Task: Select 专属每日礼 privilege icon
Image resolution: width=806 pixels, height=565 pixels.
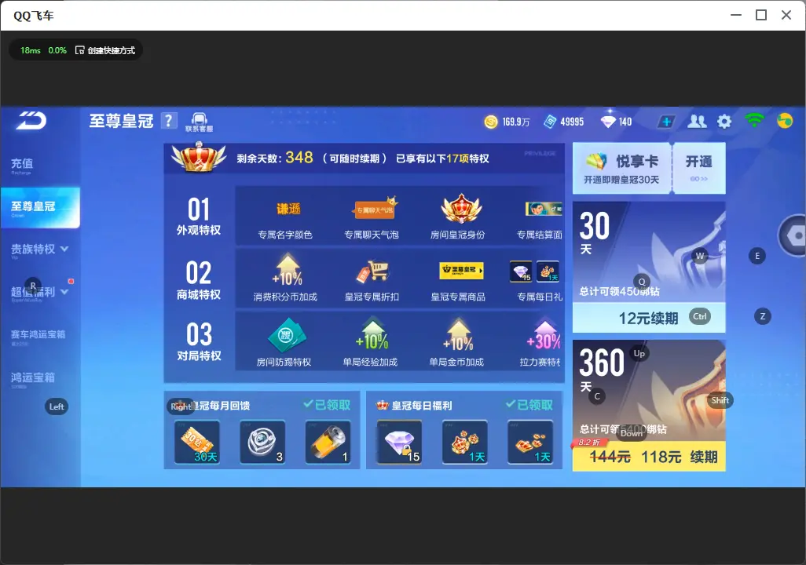Action: tap(535, 272)
